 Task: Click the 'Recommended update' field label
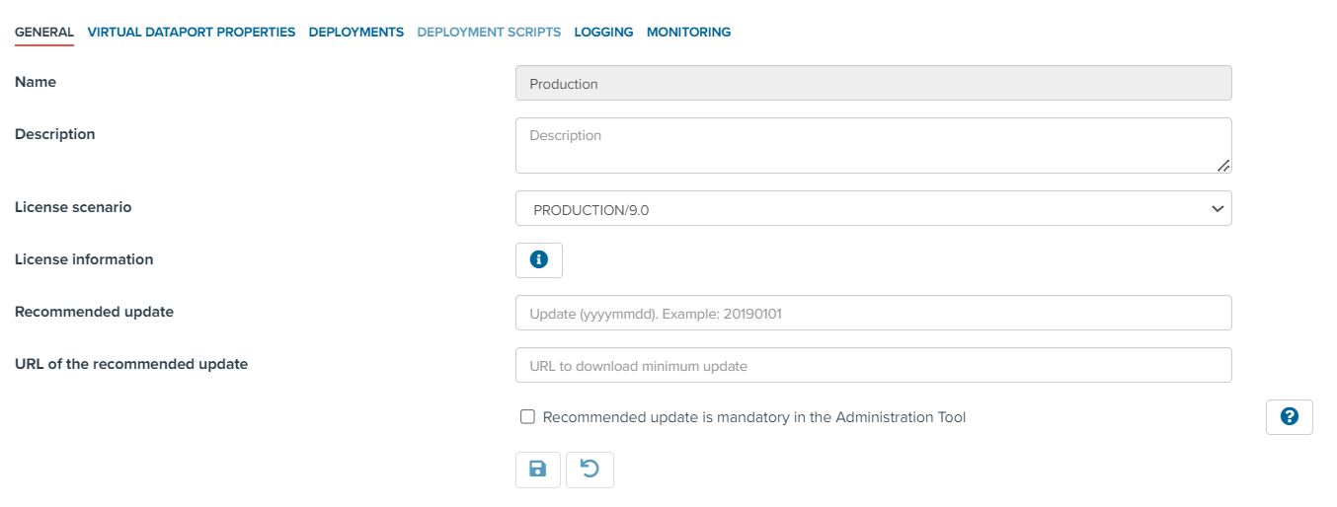coord(94,312)
